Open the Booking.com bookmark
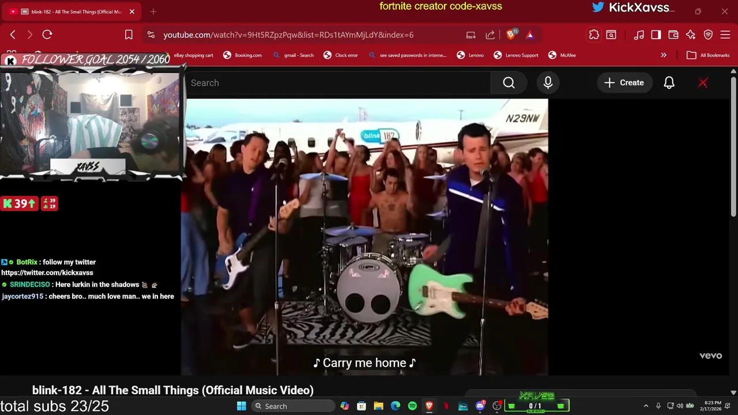The image size is (738, 415). (x=242, y=55)
